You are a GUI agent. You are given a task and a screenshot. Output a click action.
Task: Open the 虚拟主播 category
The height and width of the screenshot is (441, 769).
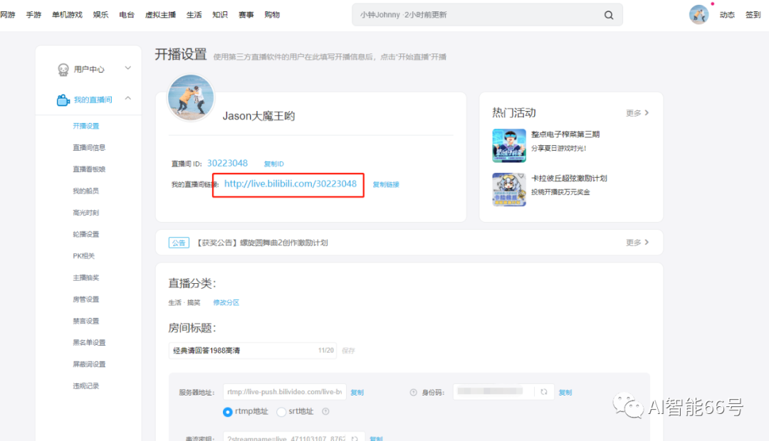point(160,15)
